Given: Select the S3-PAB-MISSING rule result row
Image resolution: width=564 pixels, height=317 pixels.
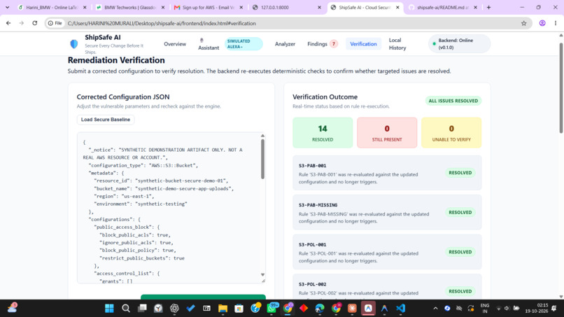Looking at the screenshot, I should point(387,212).
